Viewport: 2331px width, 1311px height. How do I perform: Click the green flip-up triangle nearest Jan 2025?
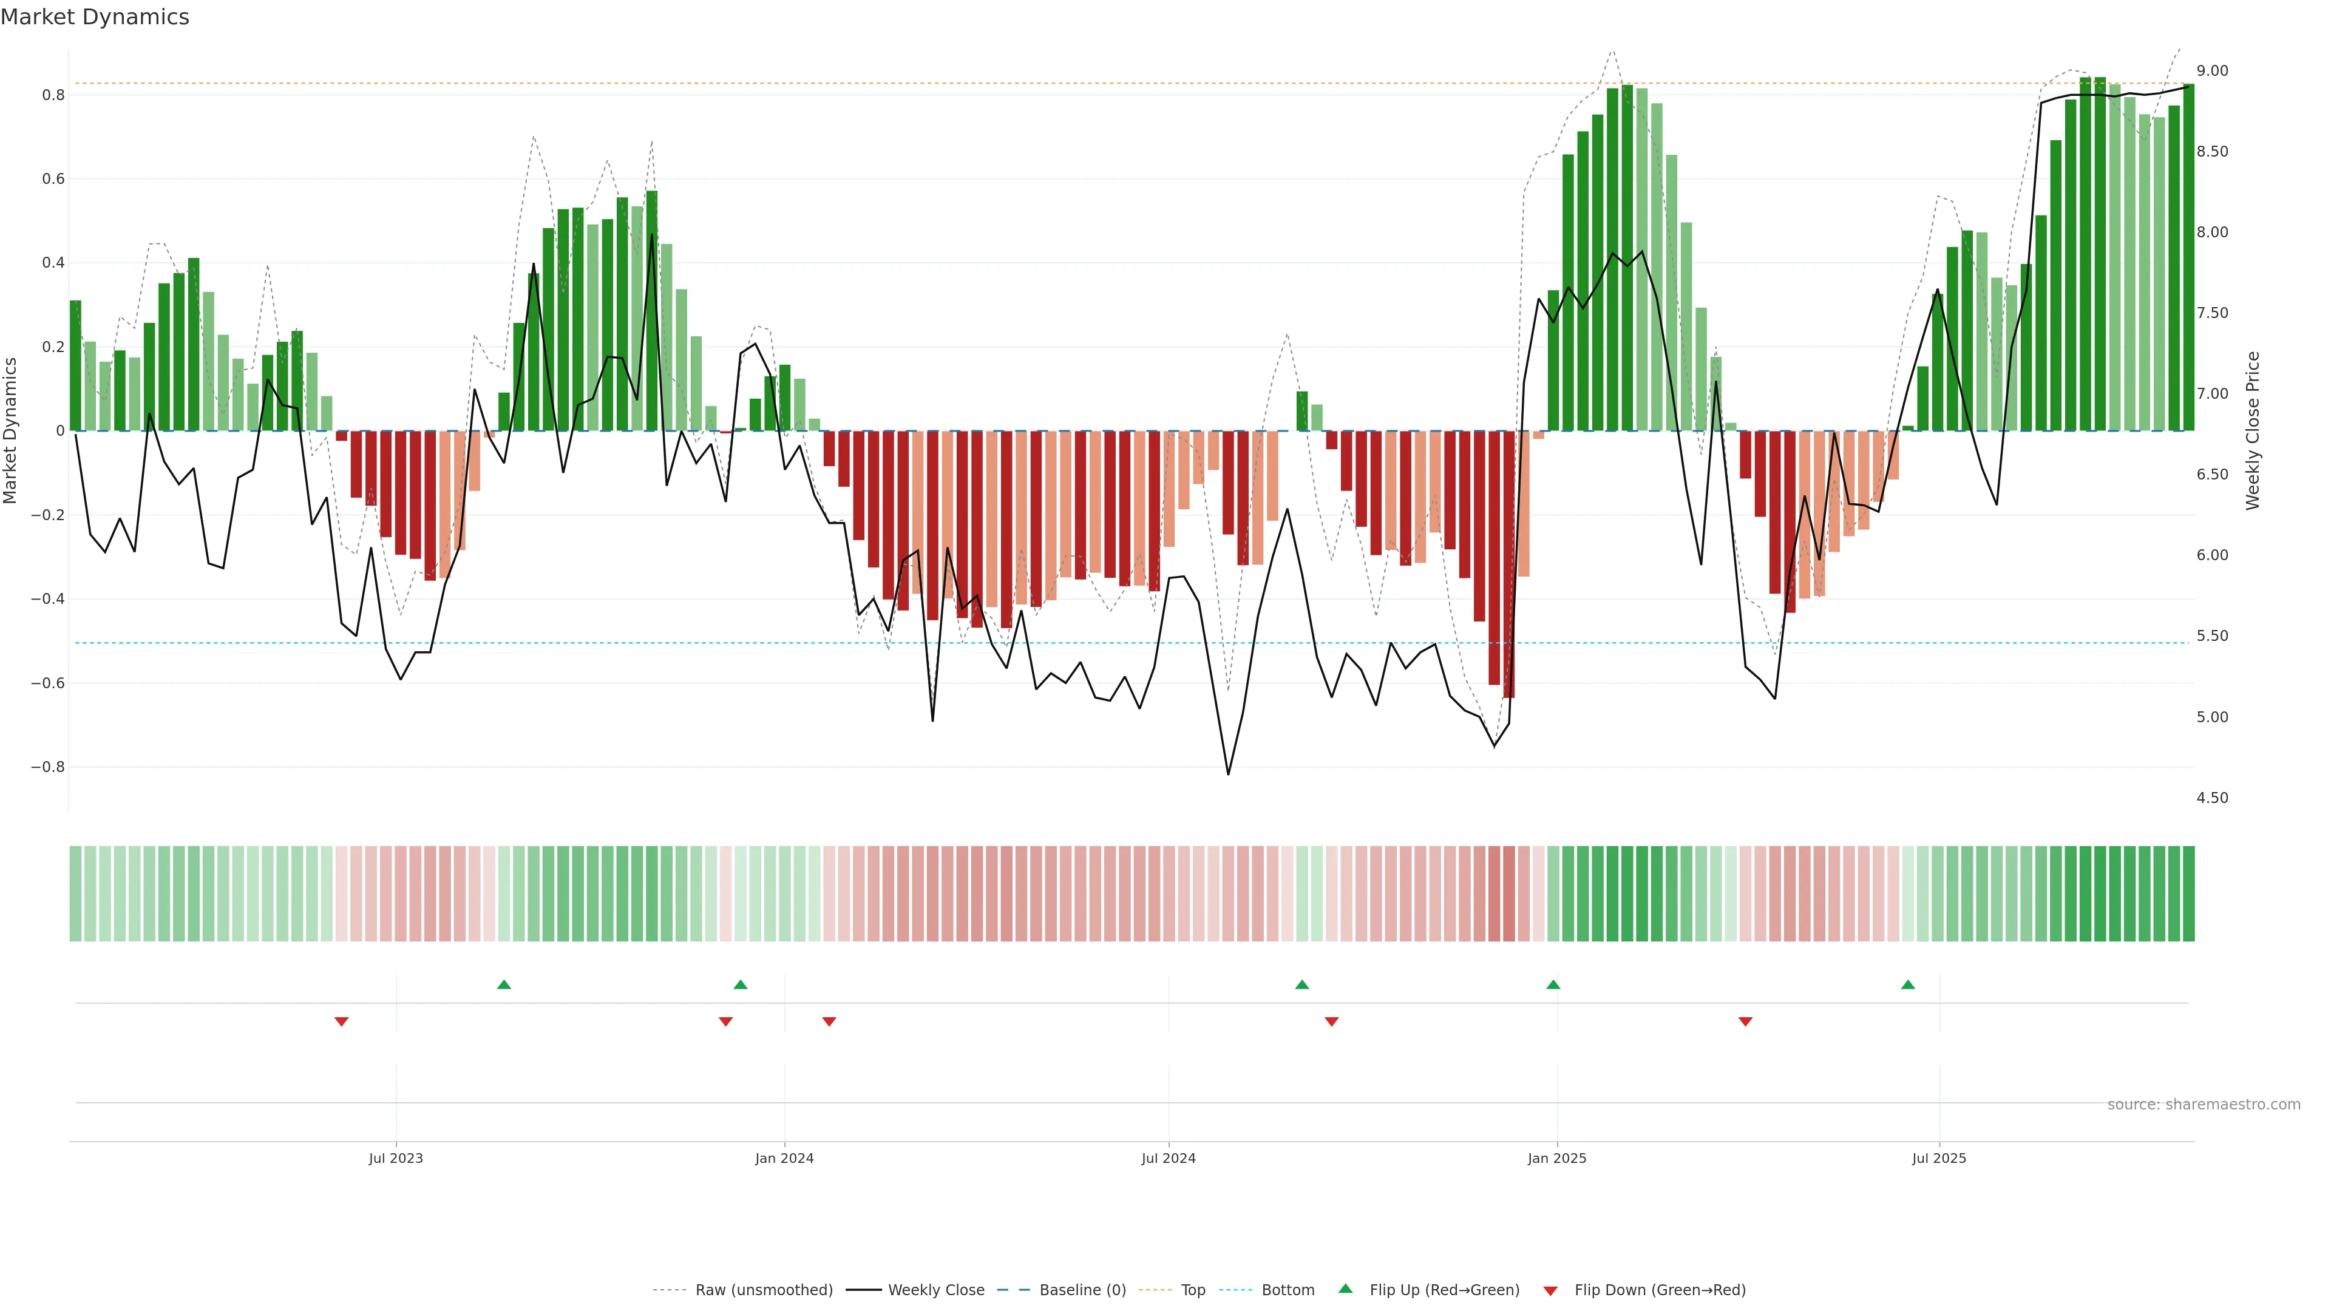1553,984
